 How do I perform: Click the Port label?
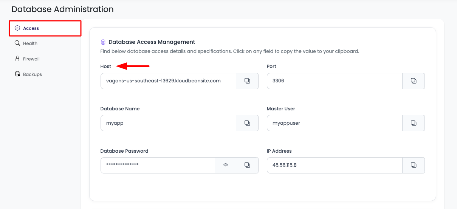[x=271, y=67]
